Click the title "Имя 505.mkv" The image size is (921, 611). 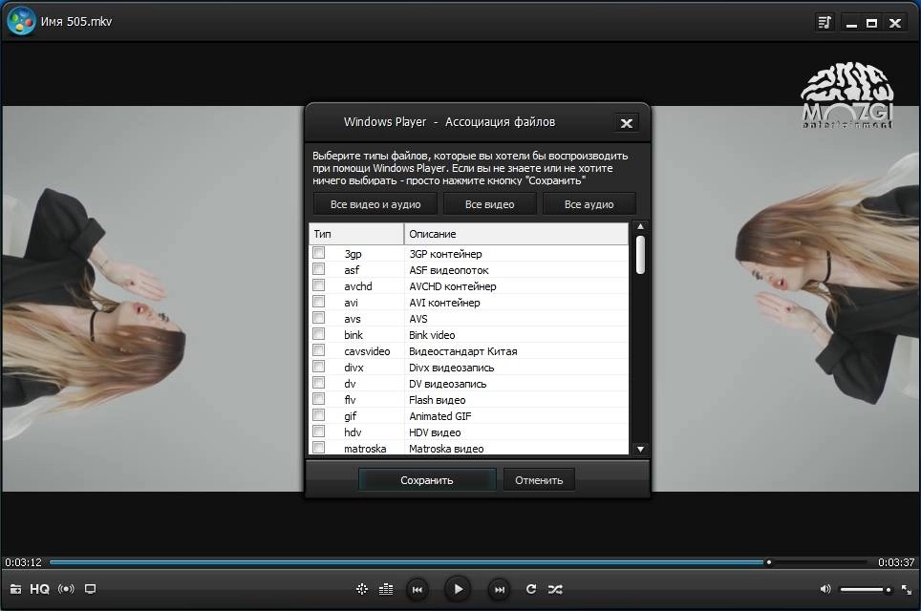pos(76,22)
